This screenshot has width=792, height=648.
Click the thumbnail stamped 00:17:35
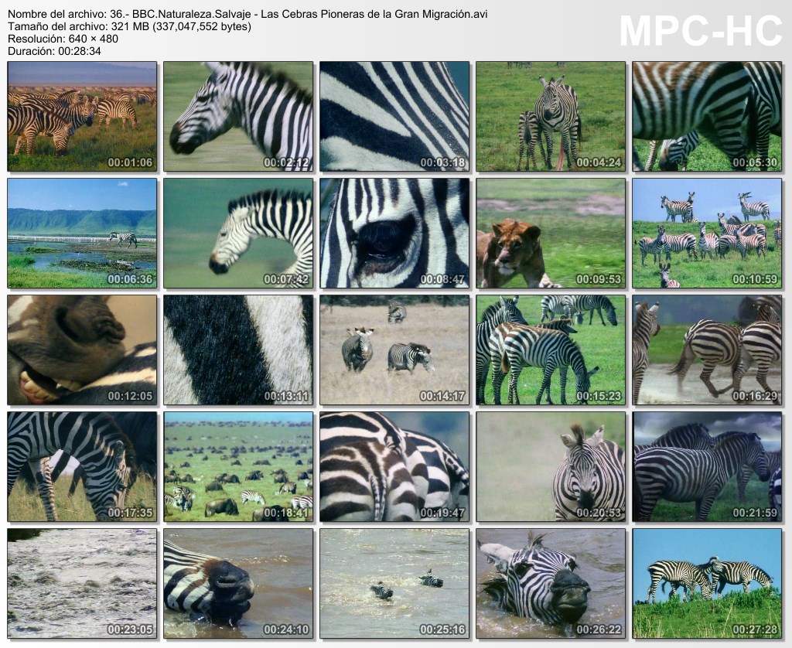82,467
